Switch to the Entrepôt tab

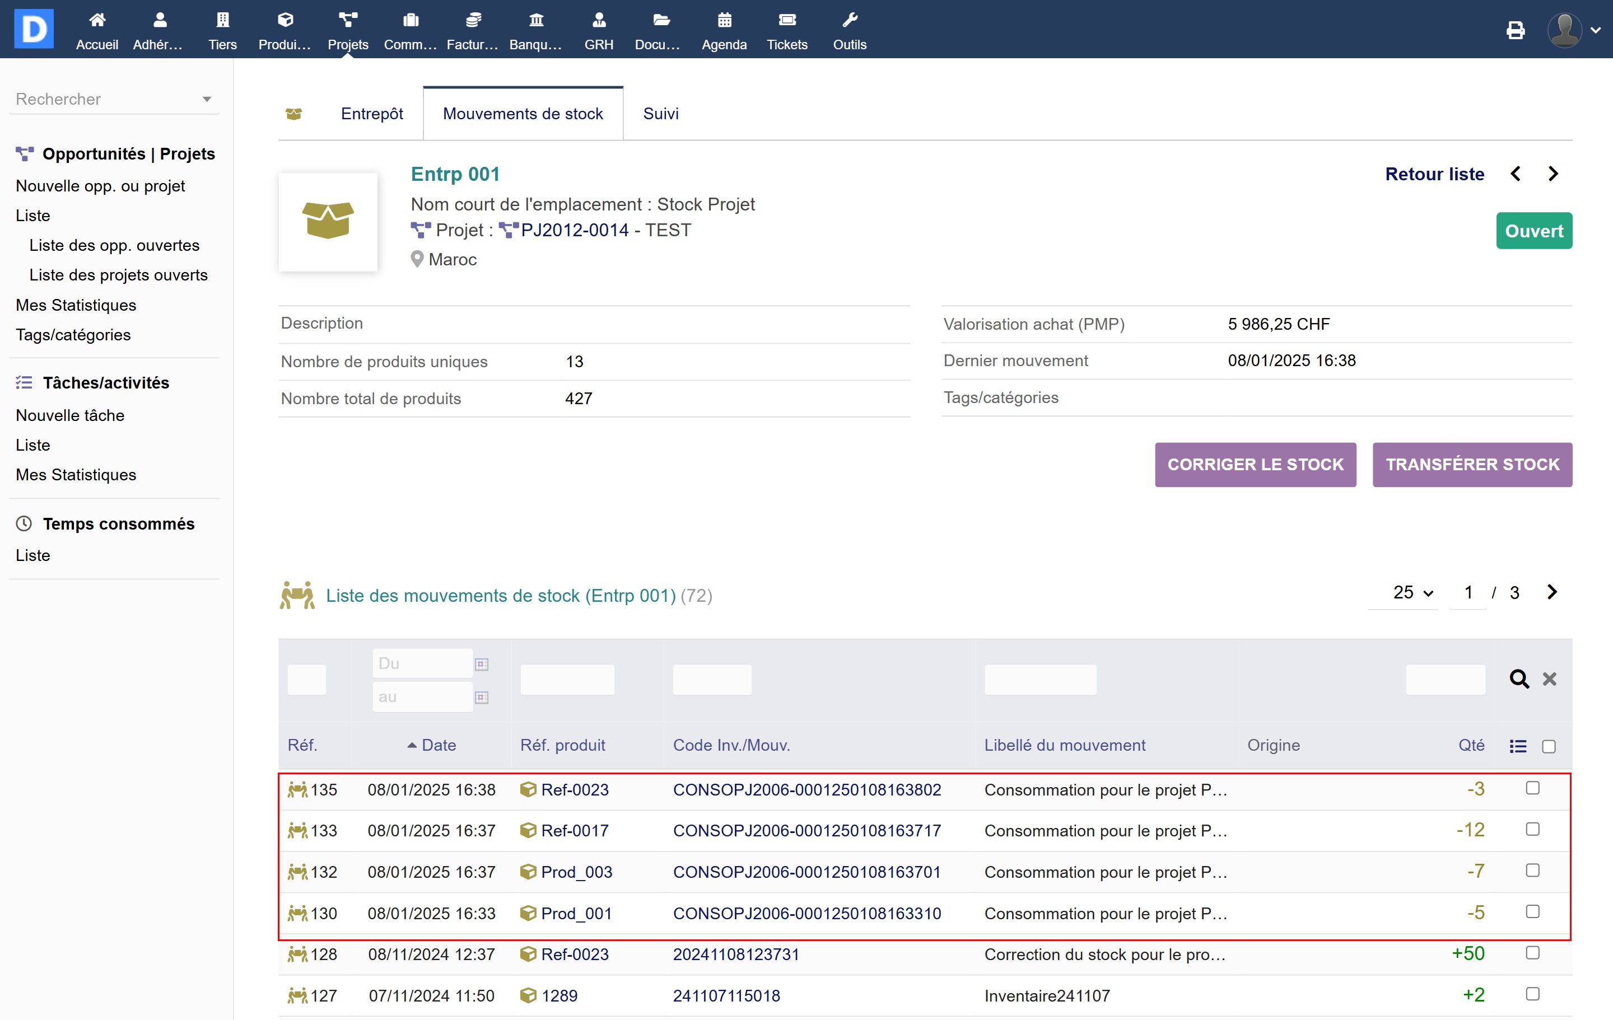coord(372,114)
